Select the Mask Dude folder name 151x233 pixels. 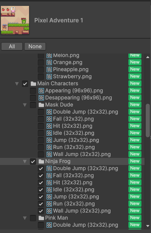[x=59, y=105]
